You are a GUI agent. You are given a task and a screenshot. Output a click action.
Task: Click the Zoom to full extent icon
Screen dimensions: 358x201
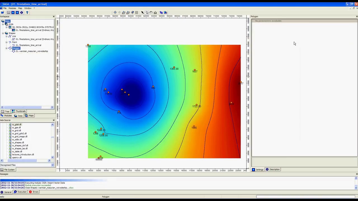click(x=124, y=13)
